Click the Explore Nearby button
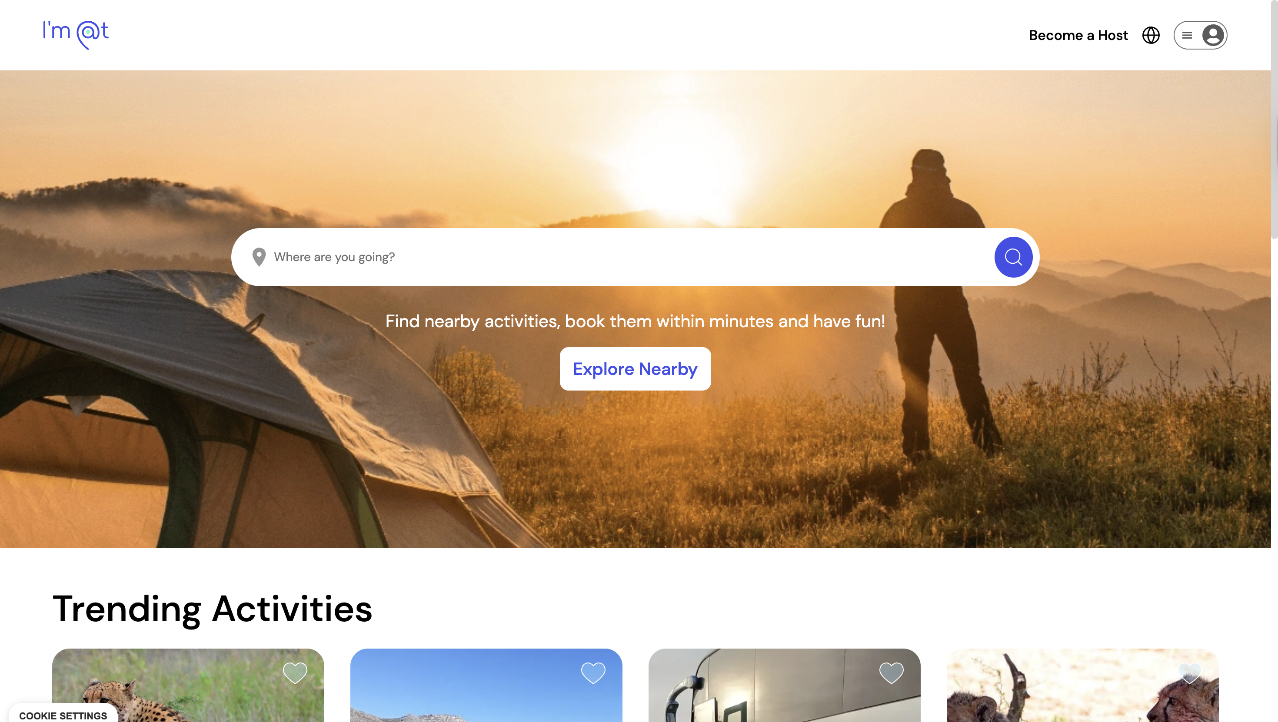 coord(635,369)
